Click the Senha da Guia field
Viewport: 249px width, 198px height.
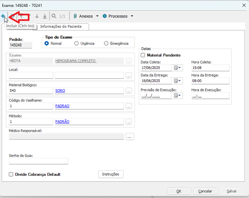click(38, 161)
